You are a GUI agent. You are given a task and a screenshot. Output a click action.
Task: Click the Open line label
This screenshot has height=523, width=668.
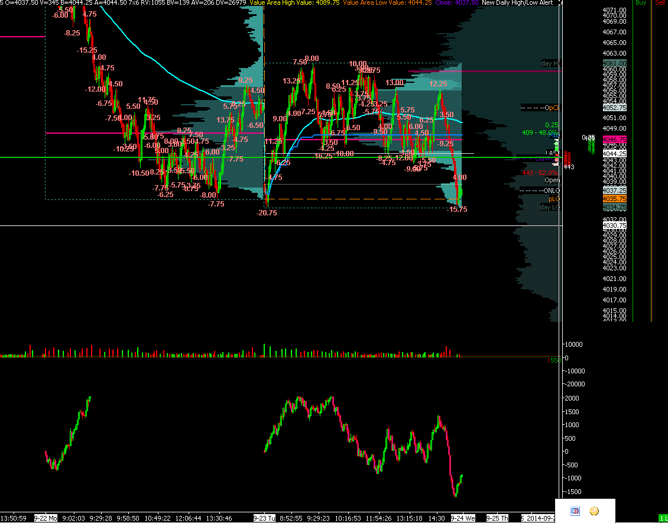pyautogui.click(x=552, y=180)
